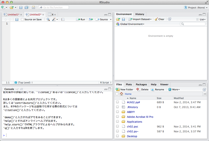Click the Home directory link
Image resolution: width=209 pixels, height=141 pixels.
128,94
